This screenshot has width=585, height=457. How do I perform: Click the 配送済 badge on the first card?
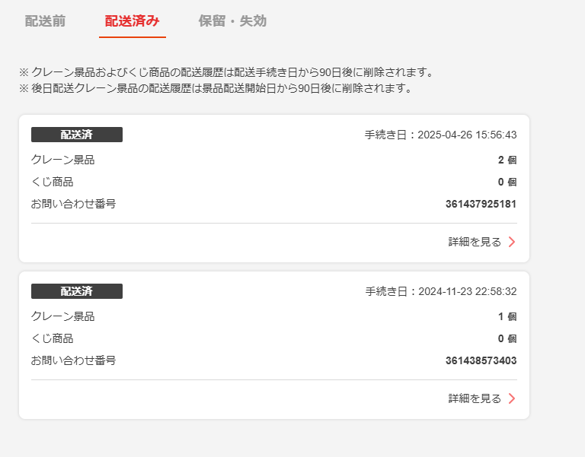77,135
